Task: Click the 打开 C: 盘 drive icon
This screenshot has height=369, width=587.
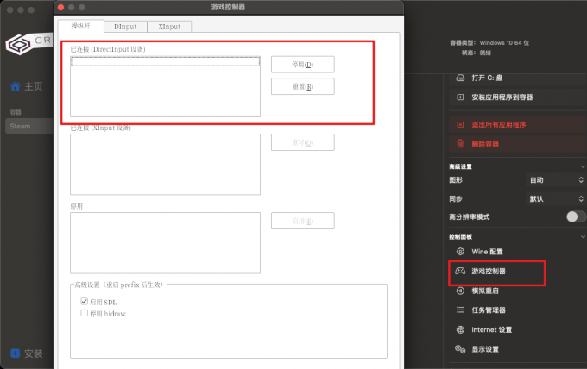Action: 460,78
